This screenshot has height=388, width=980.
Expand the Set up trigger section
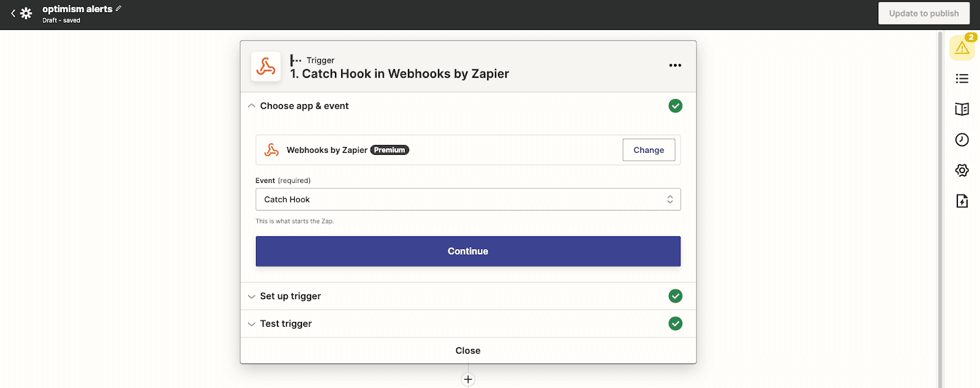pos(290,296)
